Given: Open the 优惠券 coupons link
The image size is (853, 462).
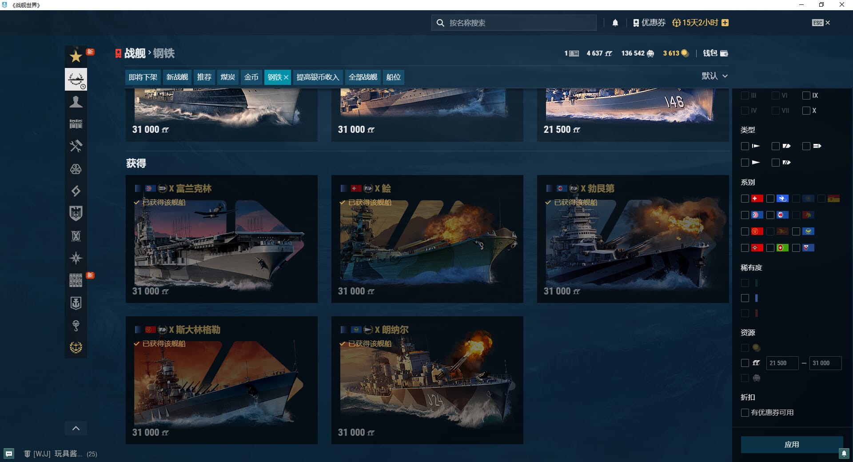Looking at the screenshot, I should coord(649,23).
